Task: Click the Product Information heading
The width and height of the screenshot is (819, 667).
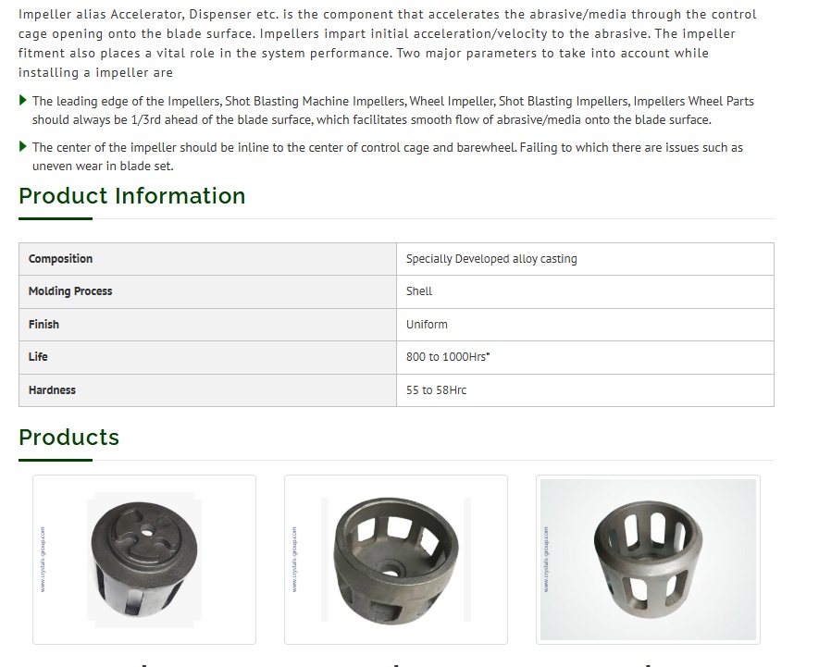Action: 131,196
